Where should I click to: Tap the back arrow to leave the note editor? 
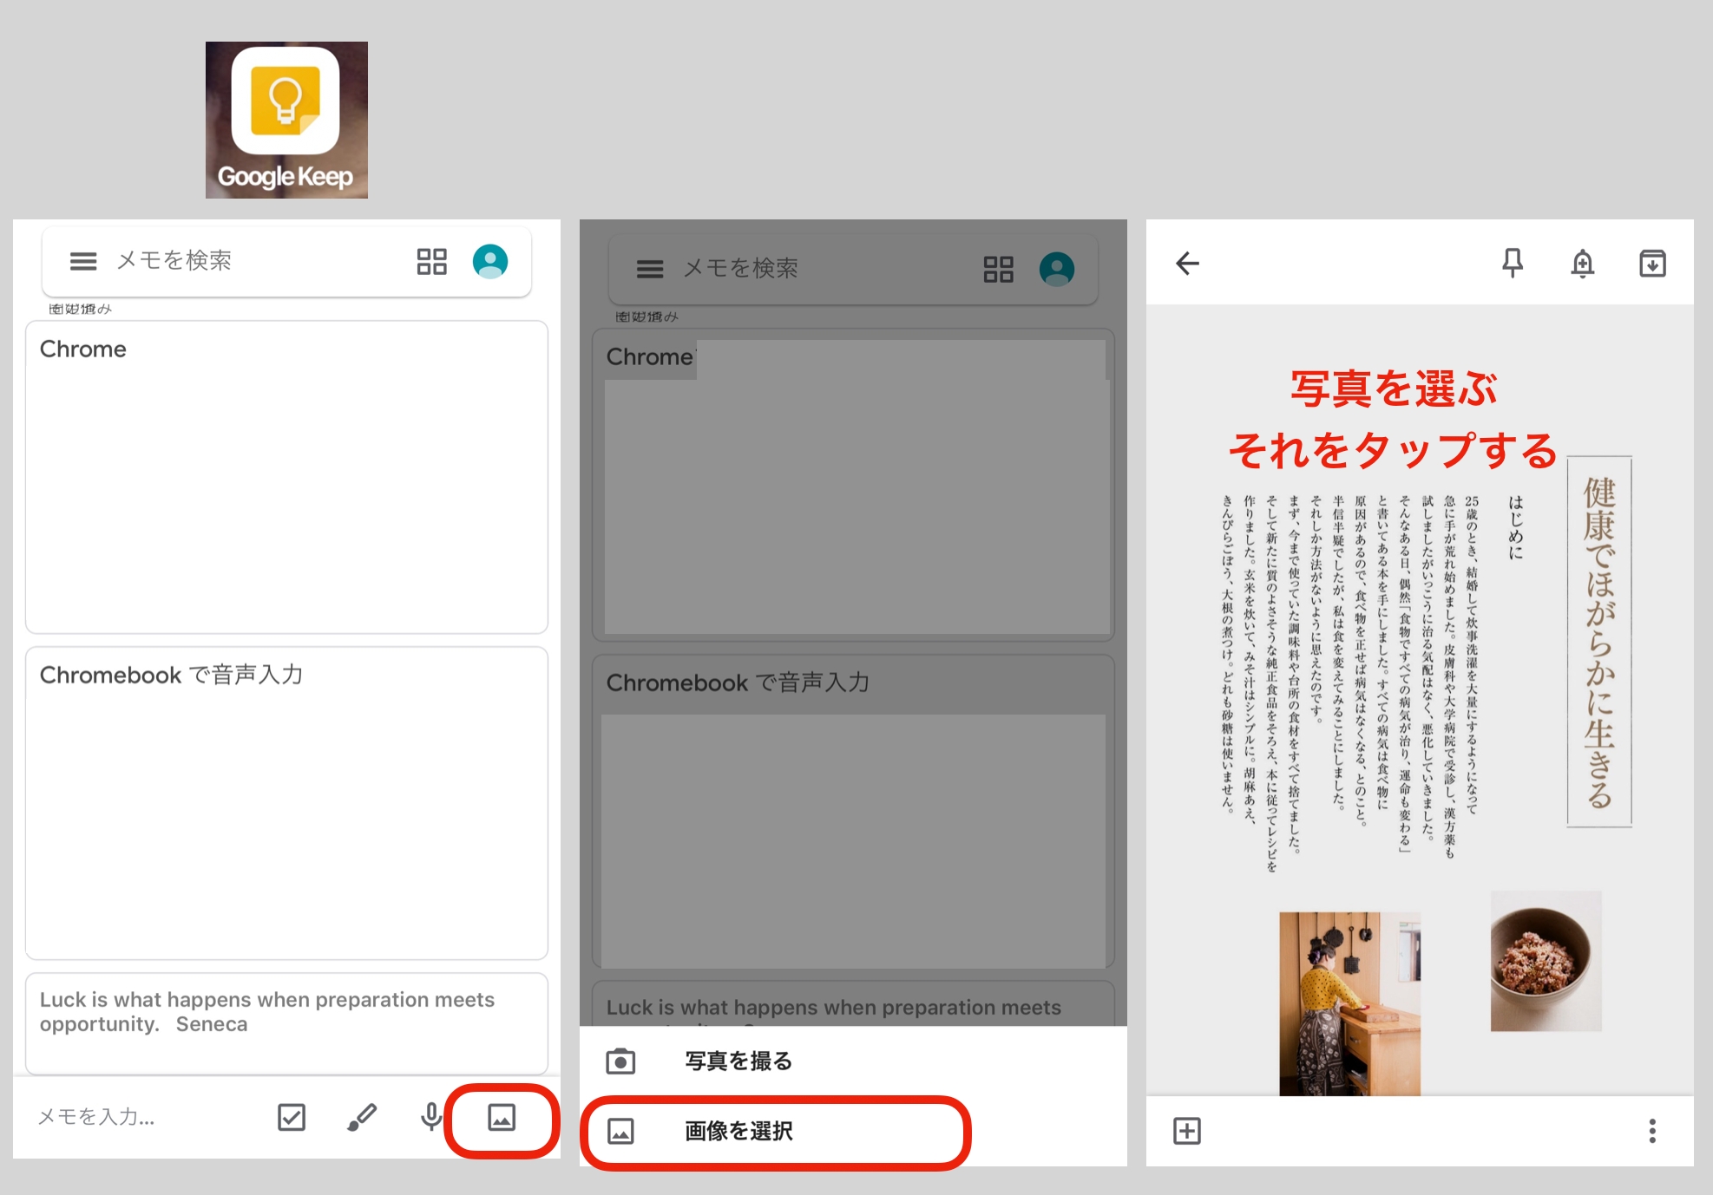tap(1187, 263)
